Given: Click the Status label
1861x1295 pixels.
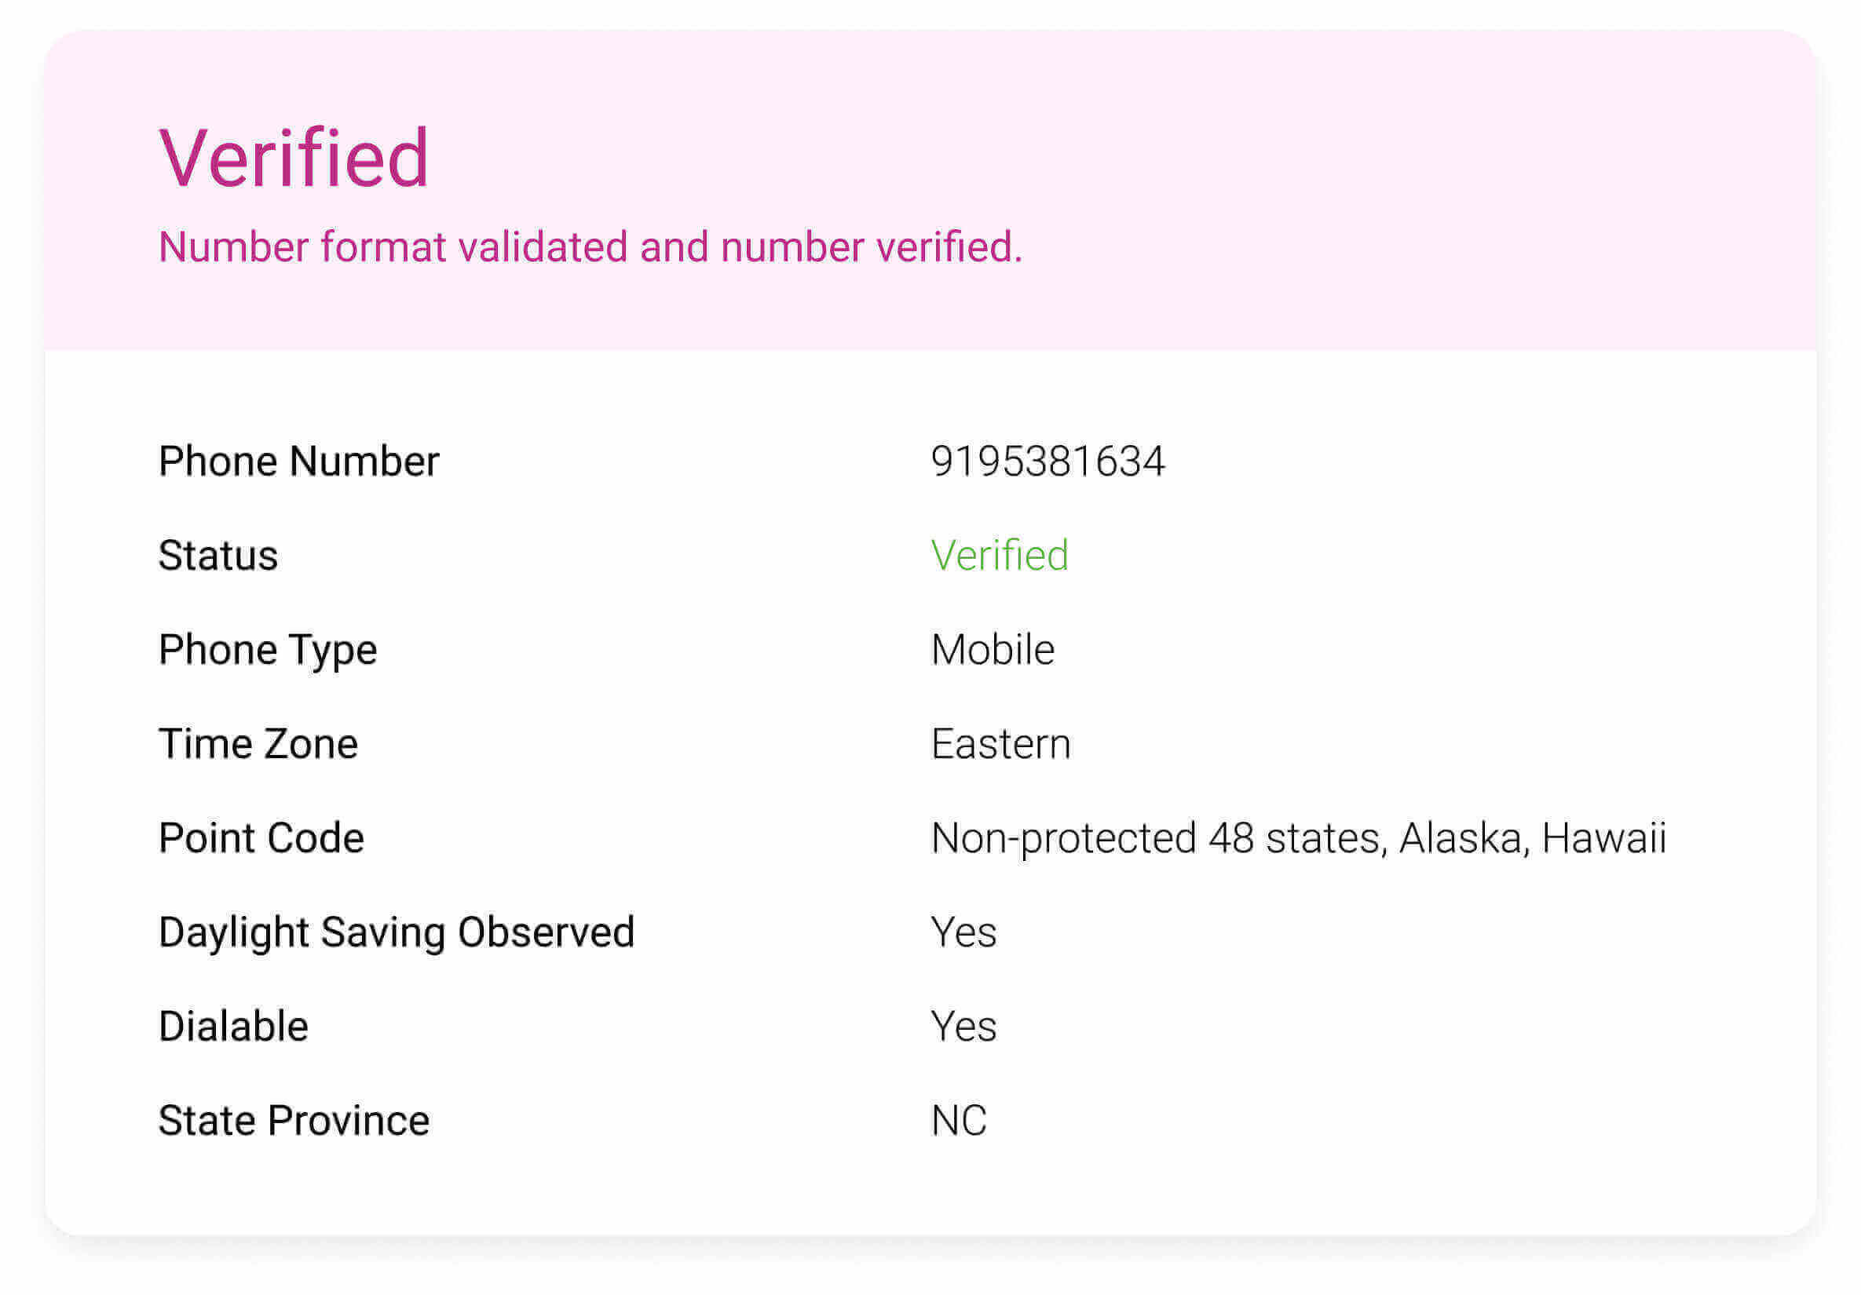Looking at the screenshot, I should 218,556.
